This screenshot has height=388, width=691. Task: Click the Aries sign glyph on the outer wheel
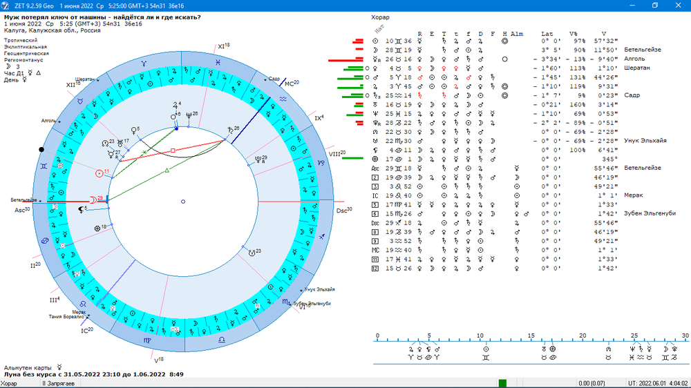(144, 64)
